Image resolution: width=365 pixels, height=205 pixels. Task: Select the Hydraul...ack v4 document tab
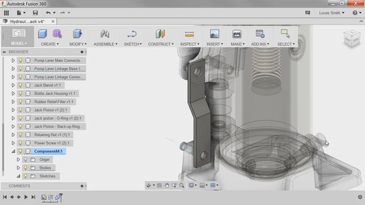point(27,22)
